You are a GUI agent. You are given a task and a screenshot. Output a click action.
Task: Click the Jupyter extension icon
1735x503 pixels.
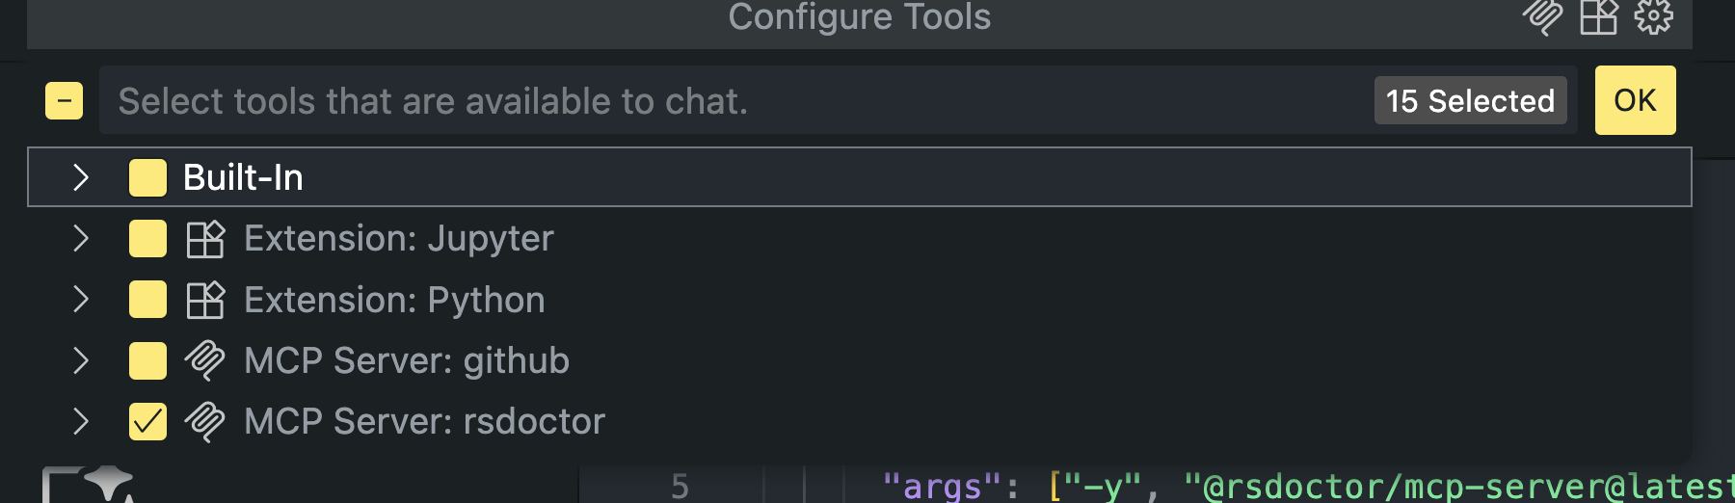pyautogui.click(x=205, y=239)
